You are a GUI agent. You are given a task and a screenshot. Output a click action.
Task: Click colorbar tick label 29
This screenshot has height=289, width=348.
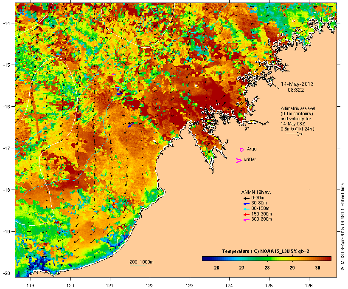[x=292, y=268]
